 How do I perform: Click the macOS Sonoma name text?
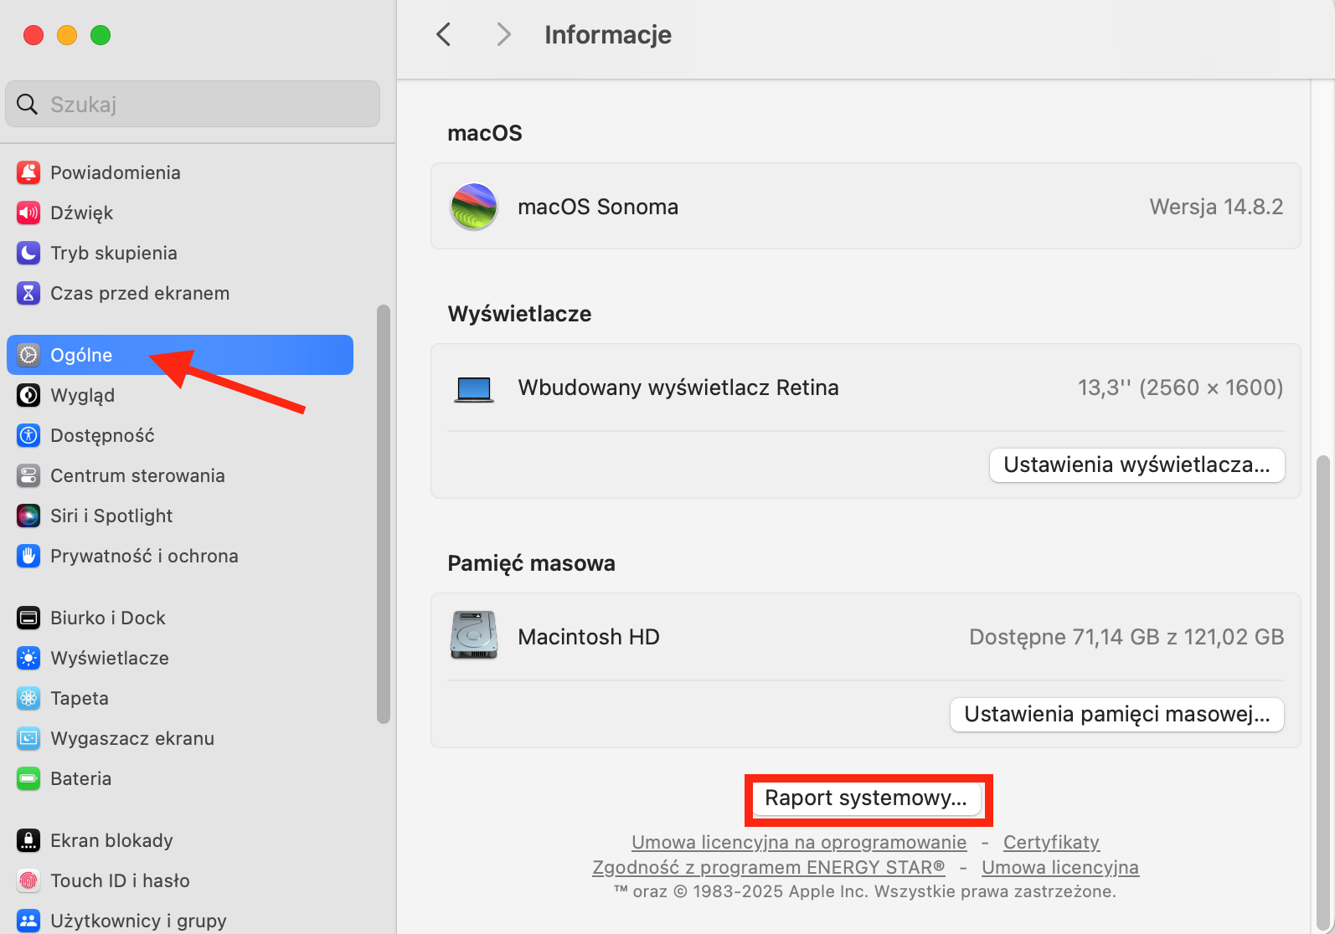[598, 207]
